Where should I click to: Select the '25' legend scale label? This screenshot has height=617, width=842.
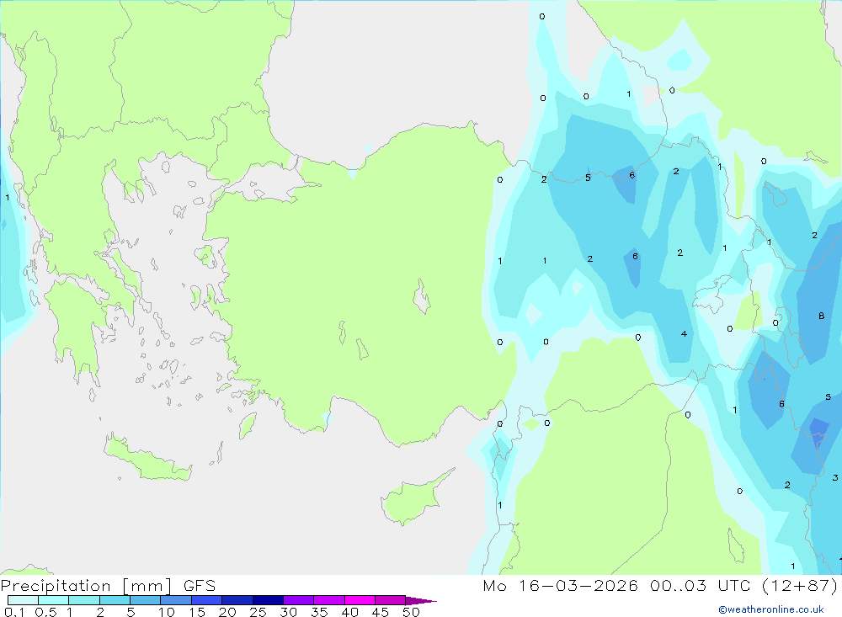(258, 612)
